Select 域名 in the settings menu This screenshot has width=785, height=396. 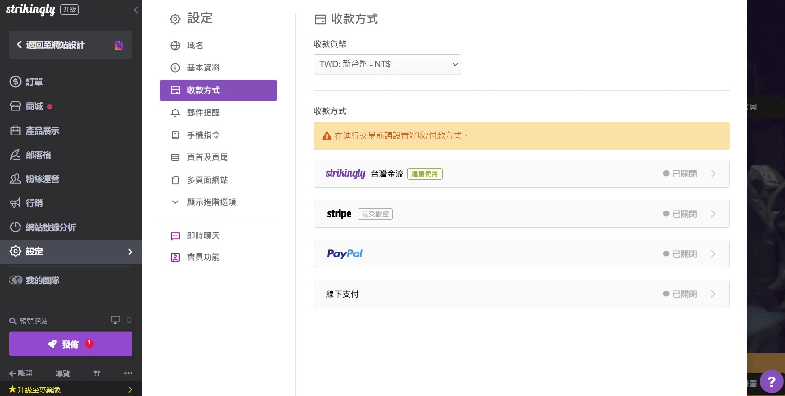(x=195, y=45)
